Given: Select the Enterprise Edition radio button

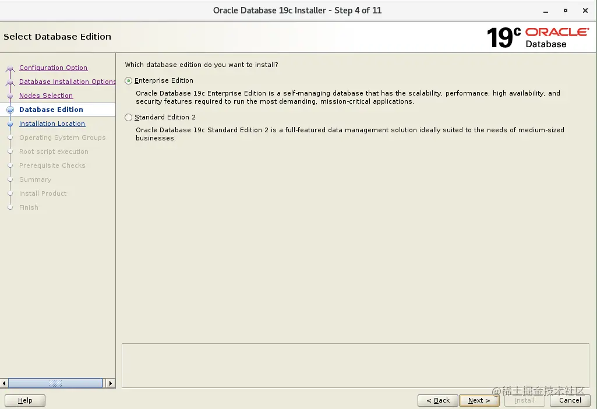Looking at the screenshot, I should (x=128, y=80).
